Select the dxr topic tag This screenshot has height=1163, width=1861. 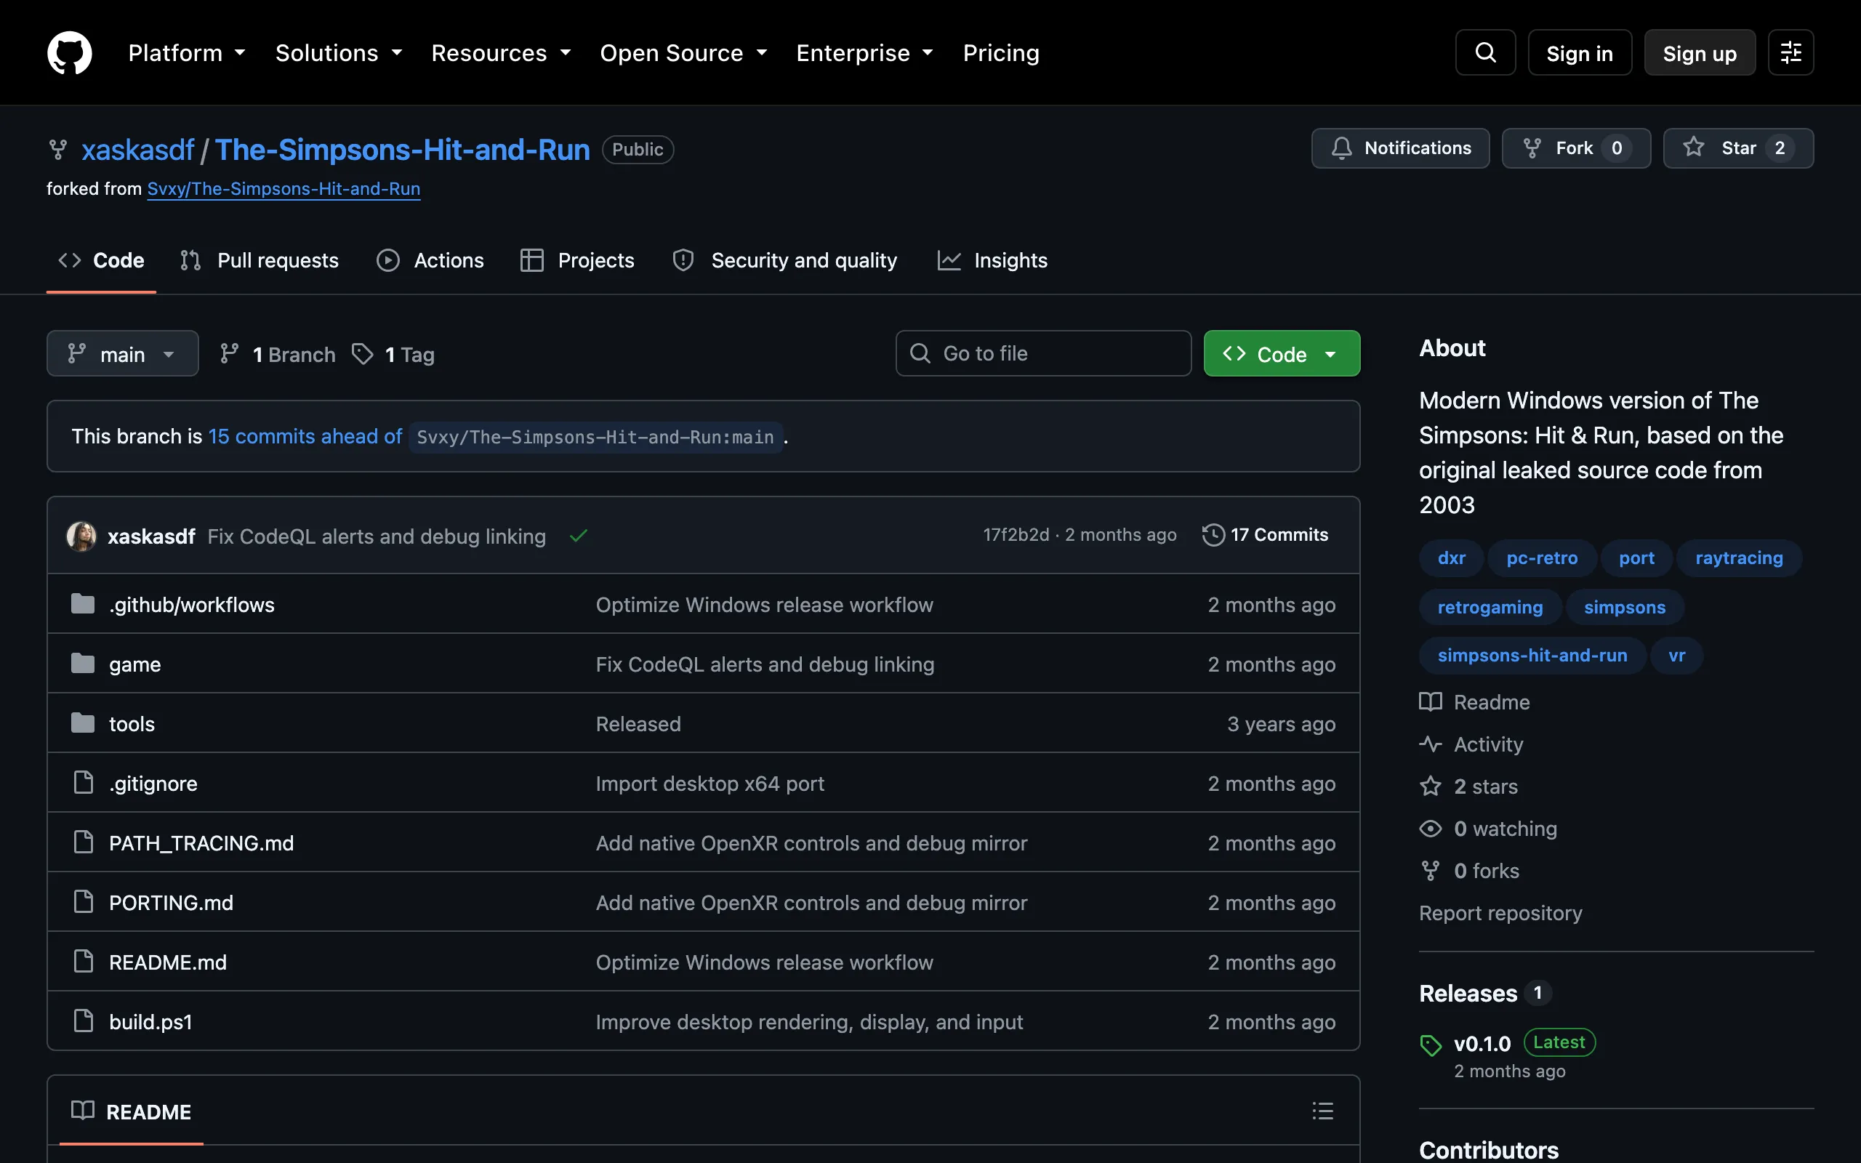click(1452, 558)
